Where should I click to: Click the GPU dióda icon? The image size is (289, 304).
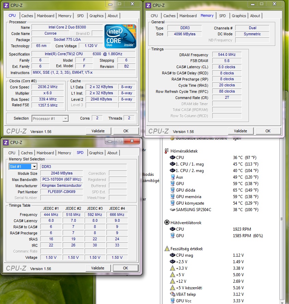[x=173, y=190]
